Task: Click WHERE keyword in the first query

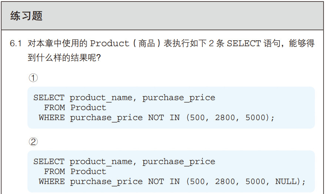Action: pyautogui.click(x=52, y=118)
